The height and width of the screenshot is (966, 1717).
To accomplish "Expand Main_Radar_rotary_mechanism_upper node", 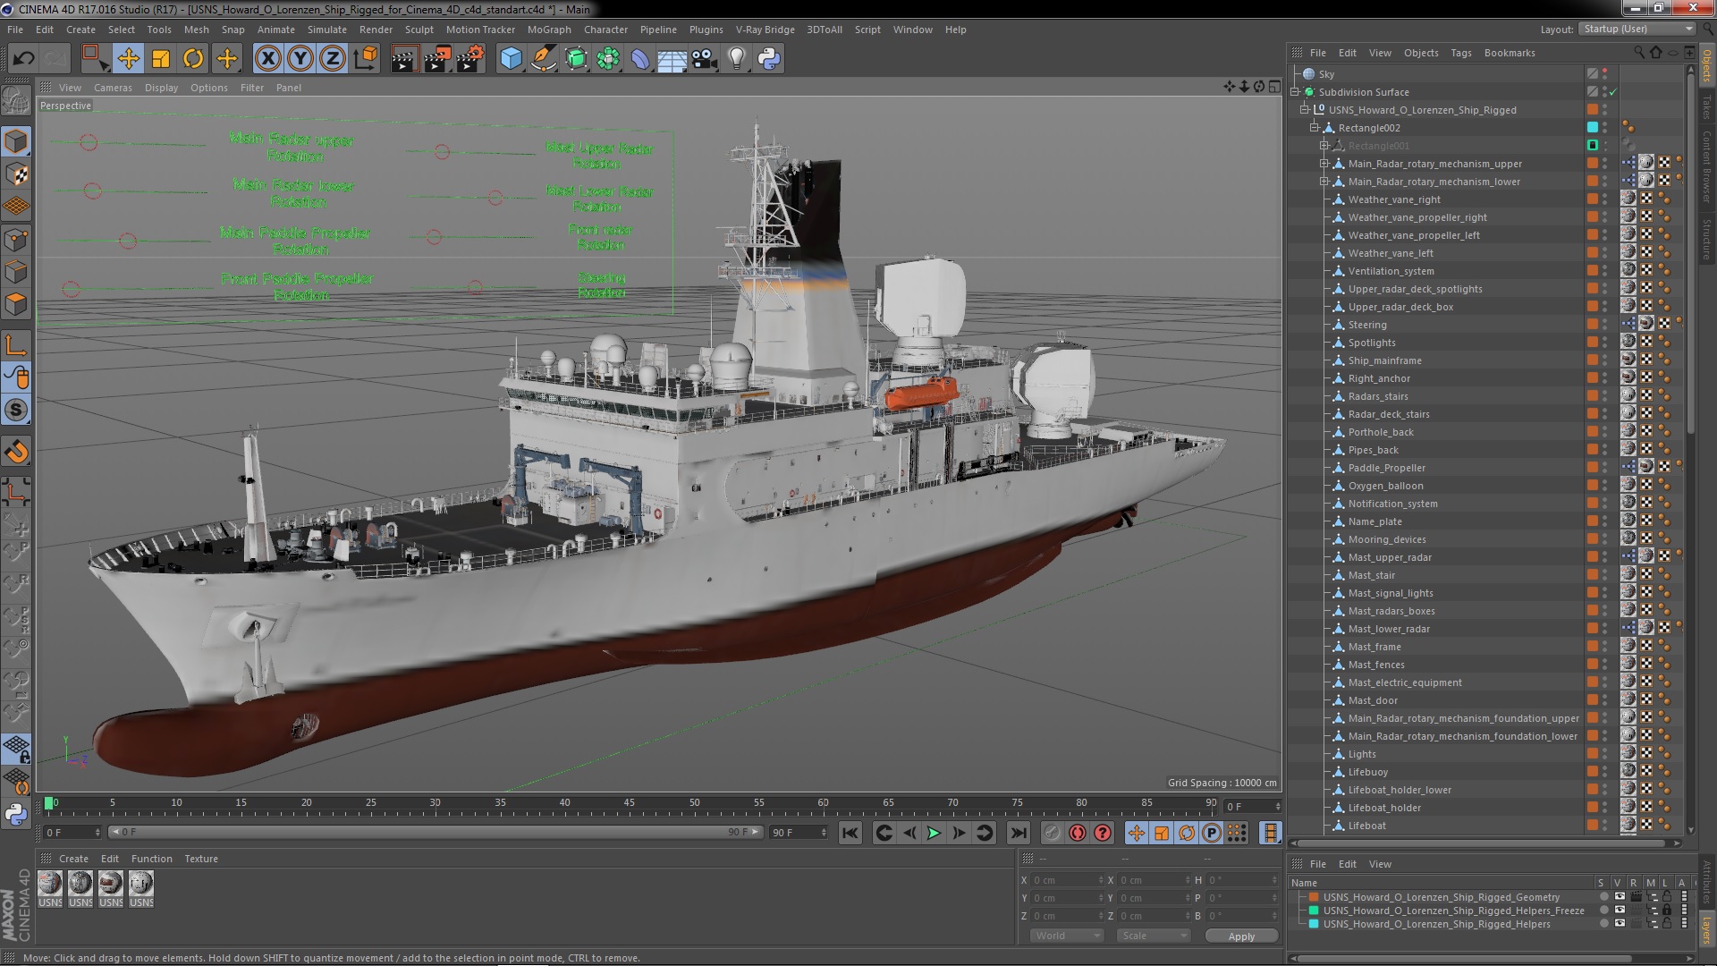I will [x=1324, y=164].
